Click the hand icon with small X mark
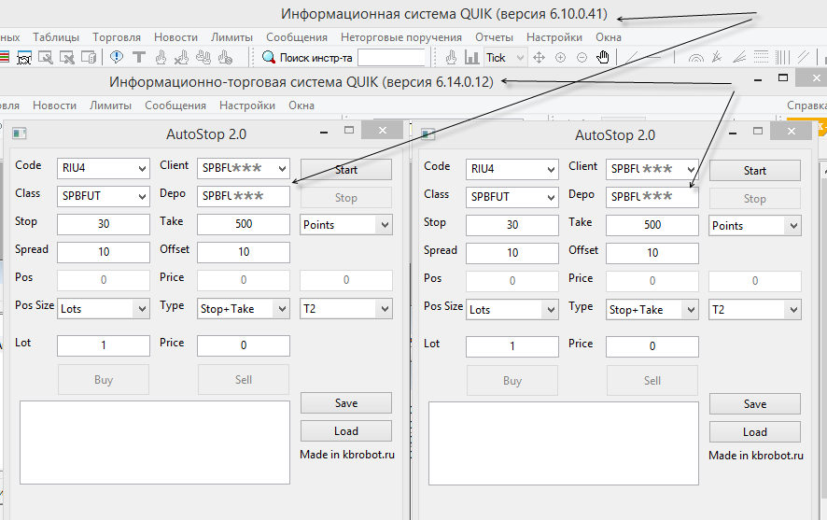Viewport: 827px width, 520px height. (182, 57)
